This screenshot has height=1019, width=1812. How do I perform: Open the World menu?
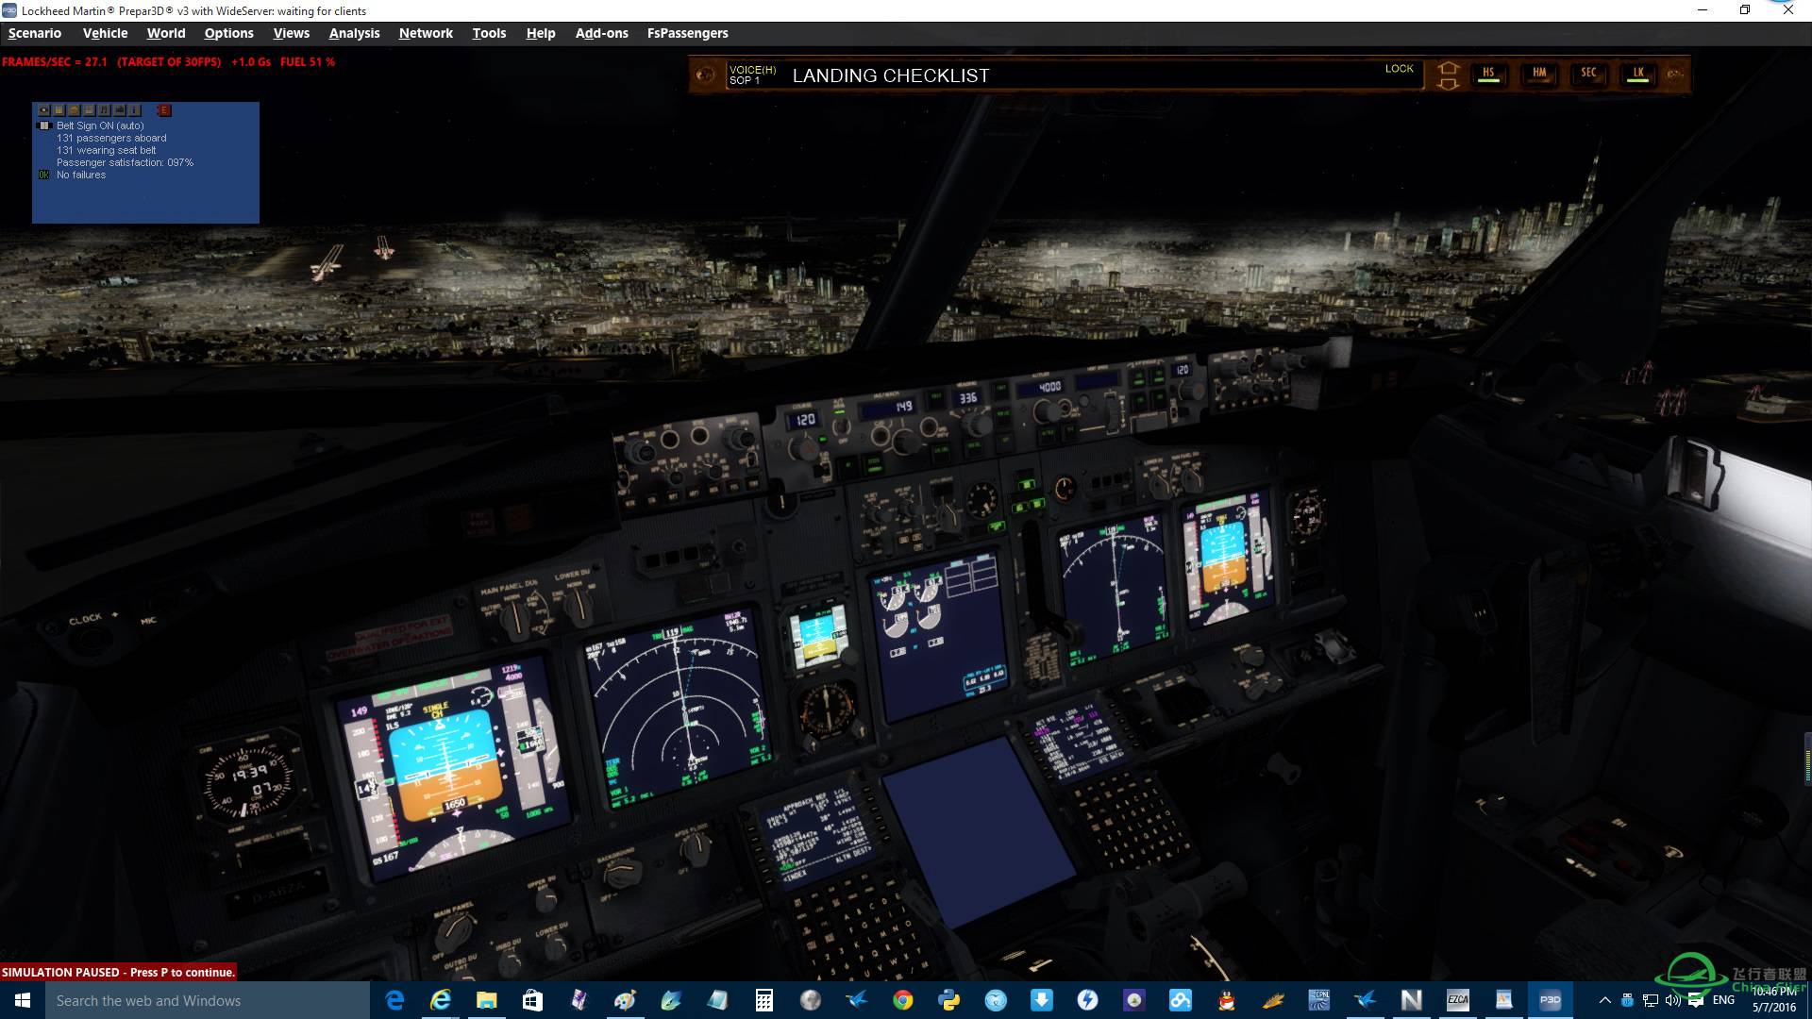click(x=166, y=33)
